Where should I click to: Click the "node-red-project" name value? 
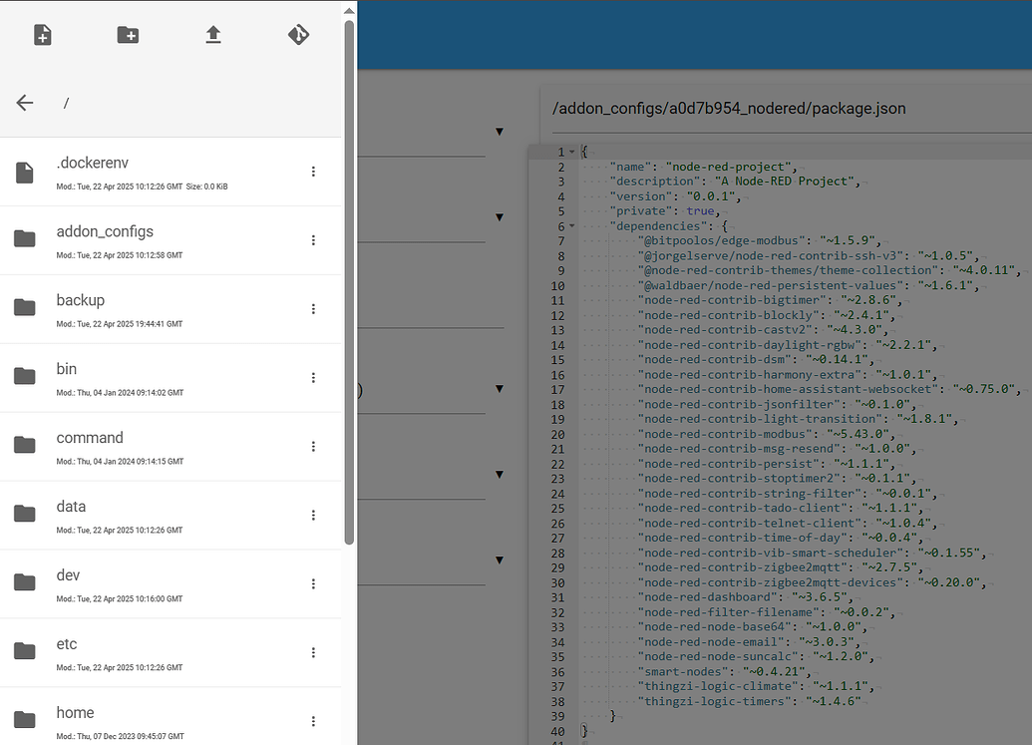[727, 168]
